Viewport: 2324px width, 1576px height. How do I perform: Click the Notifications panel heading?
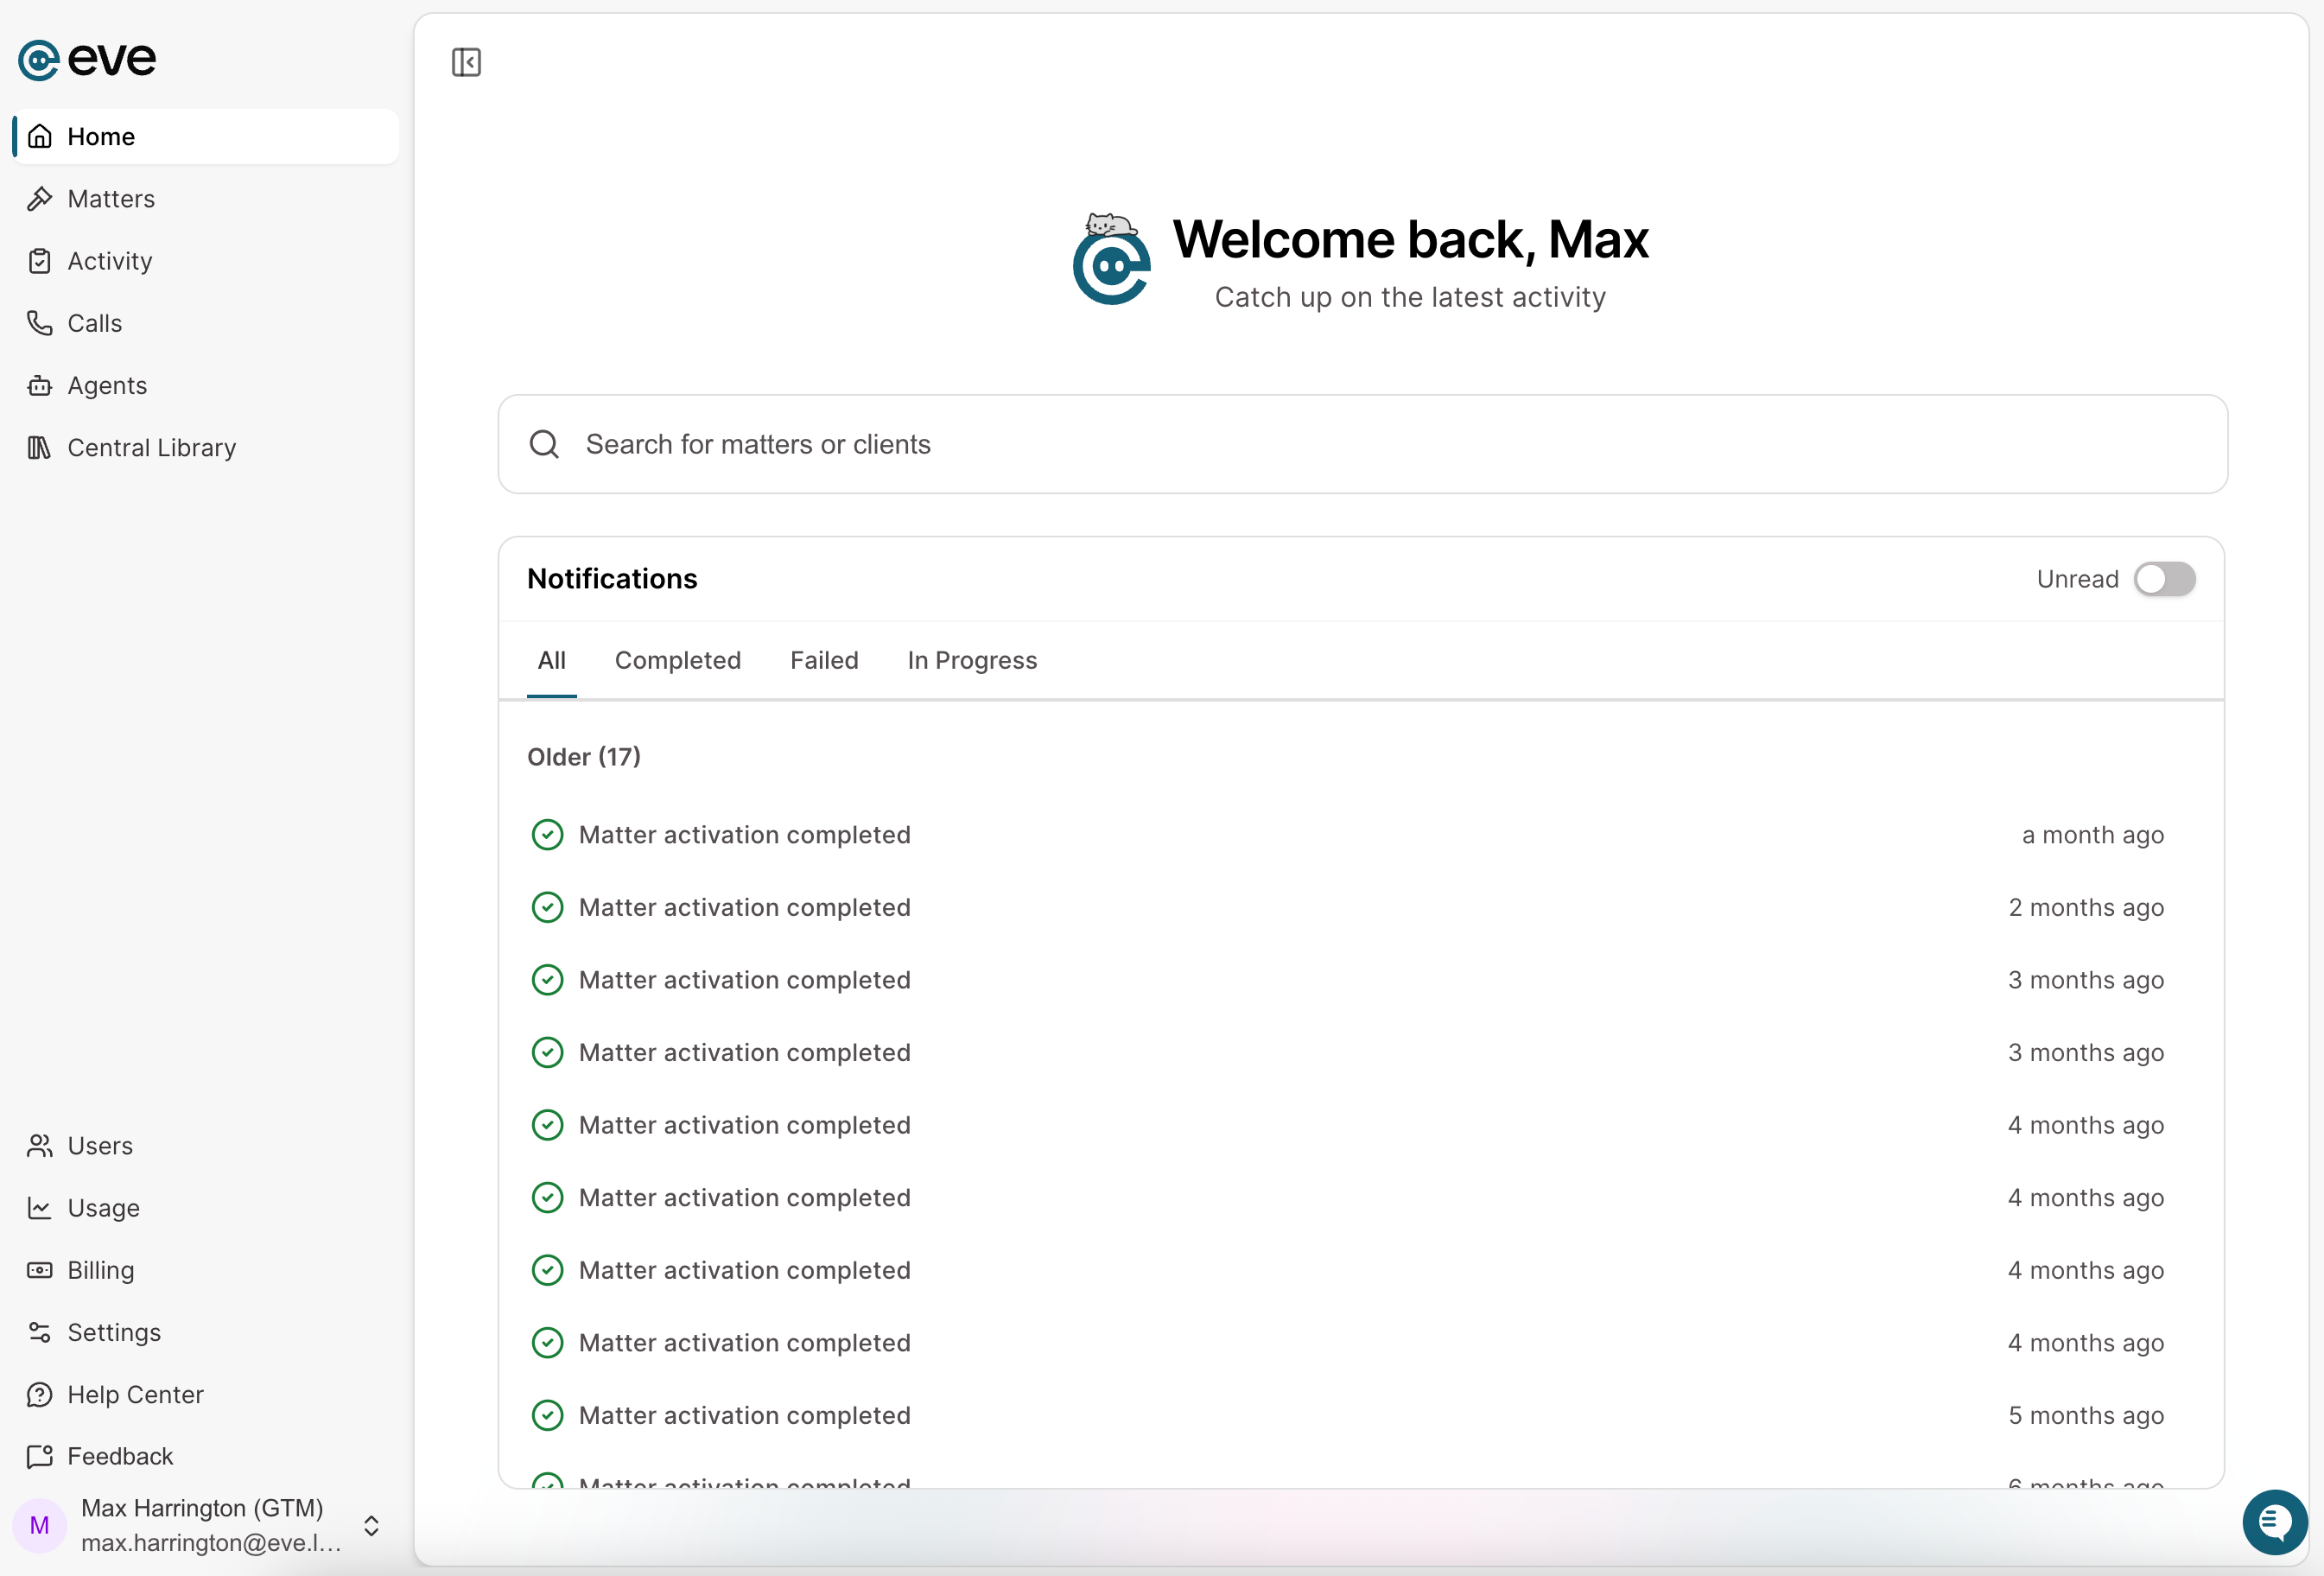(612, 579)
